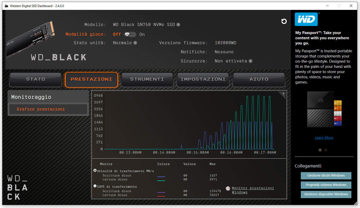The width and height of the screenshot is (360, 208).
Task: Minimize the SSD Dashboard window
Action: pos(327,6)
